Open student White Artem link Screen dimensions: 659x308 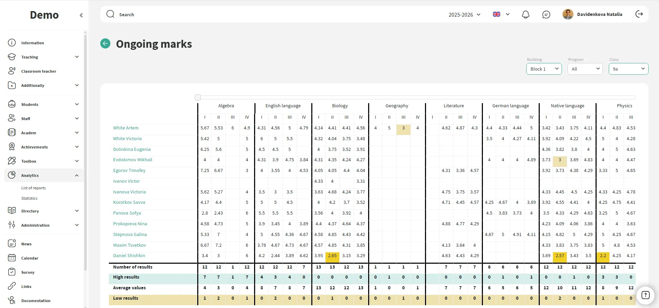point(126,128)
